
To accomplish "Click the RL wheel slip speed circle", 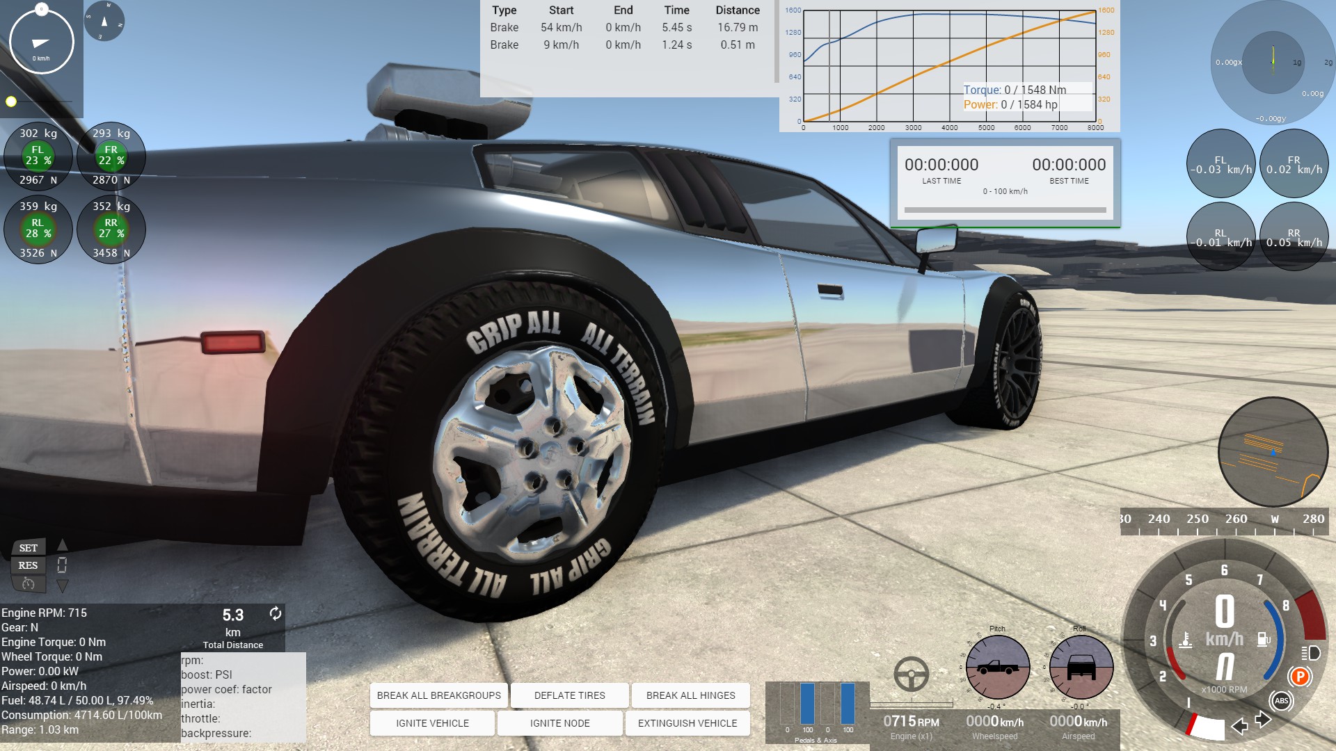I will 1220,236.
